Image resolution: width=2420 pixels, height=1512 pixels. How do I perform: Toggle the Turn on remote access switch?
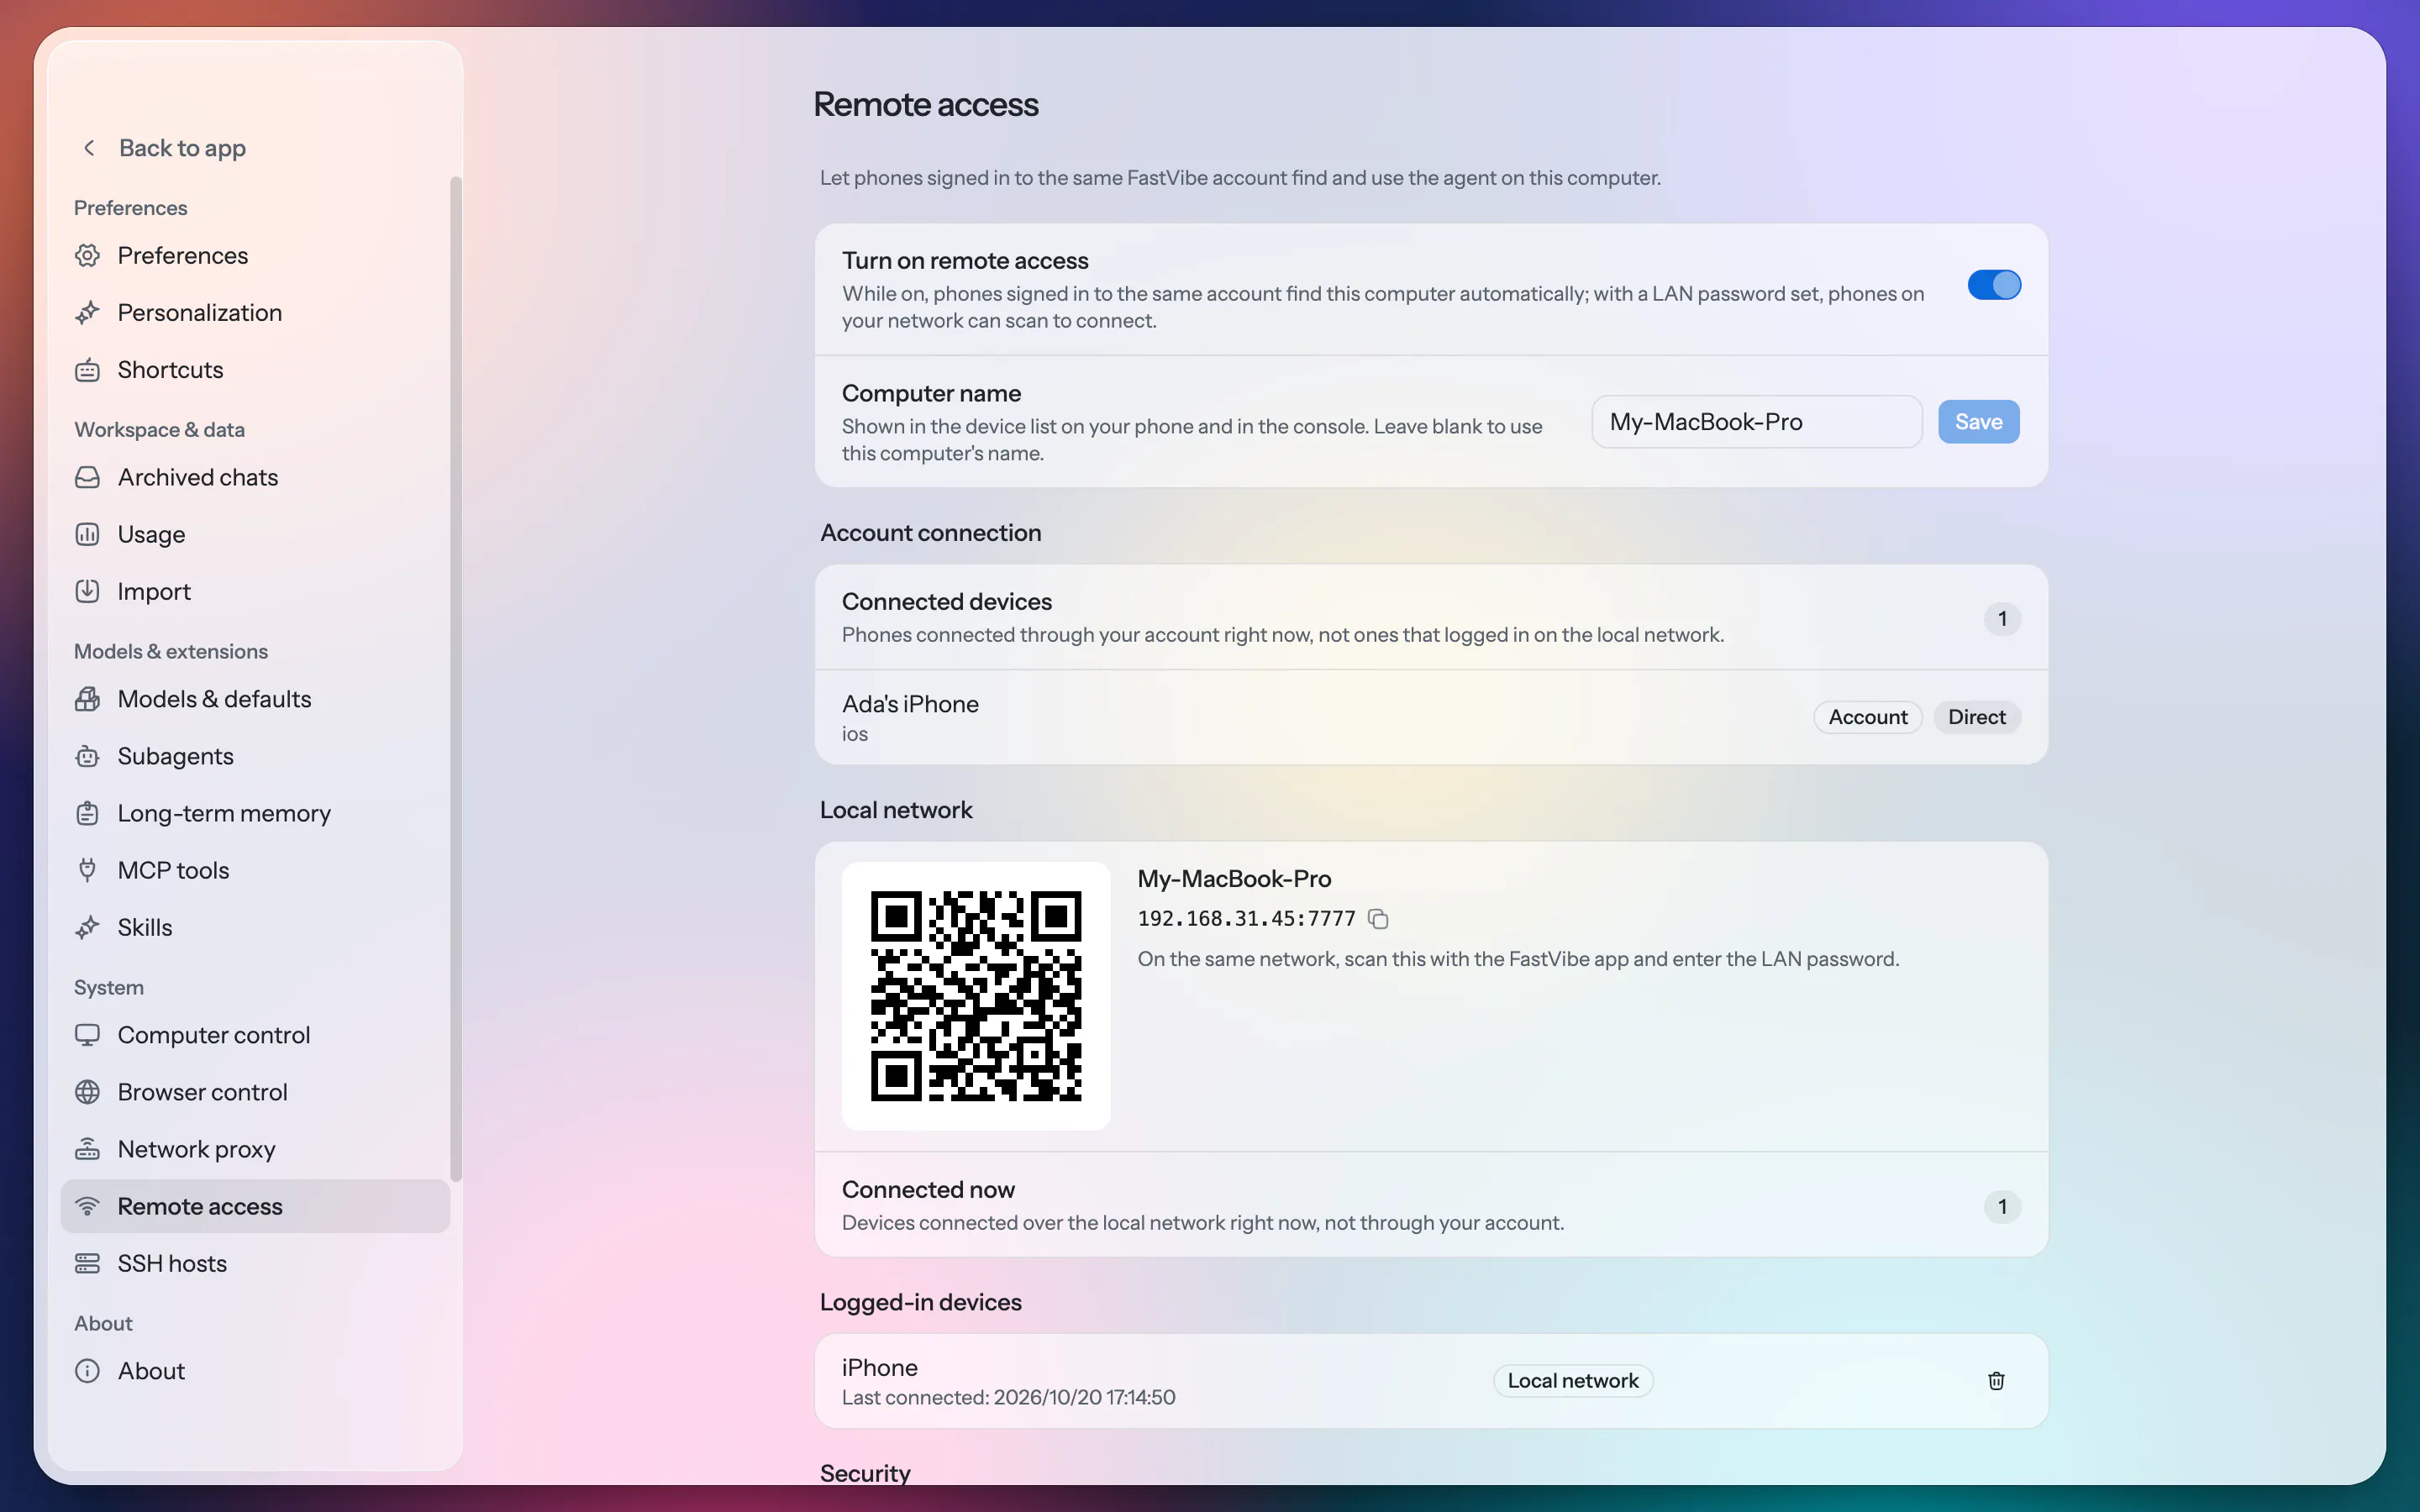1994,285
